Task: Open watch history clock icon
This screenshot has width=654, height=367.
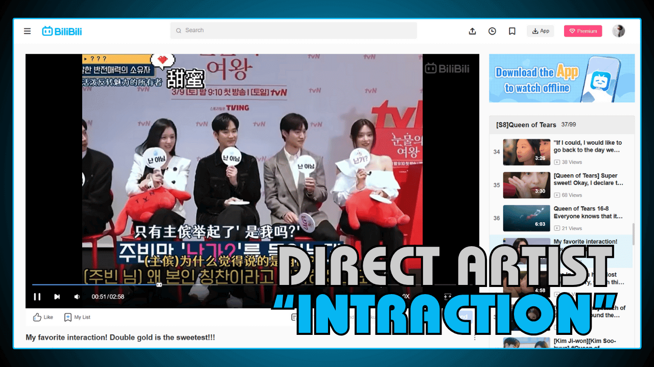Action: pos(492,31)
